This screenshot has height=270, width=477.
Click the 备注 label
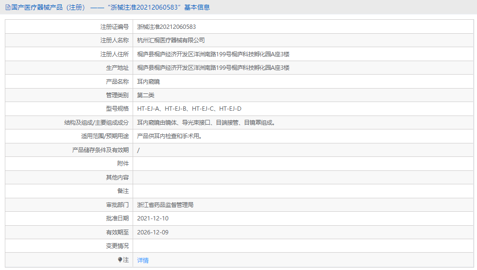tap(123, 191)
